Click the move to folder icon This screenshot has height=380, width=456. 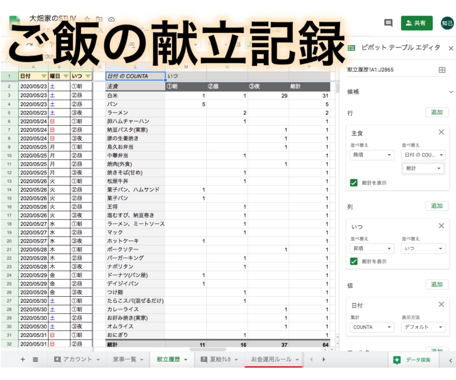pyautogui.click(x=99, y=19)
